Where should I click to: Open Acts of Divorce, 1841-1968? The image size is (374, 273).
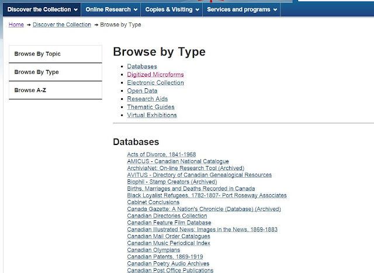(161, 154)
